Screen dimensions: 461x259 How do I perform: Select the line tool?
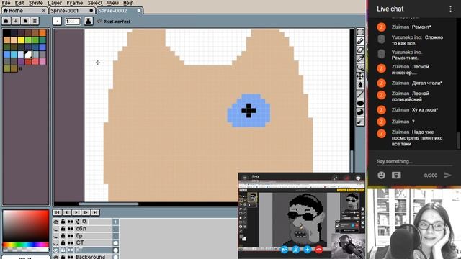click(360, 94)
